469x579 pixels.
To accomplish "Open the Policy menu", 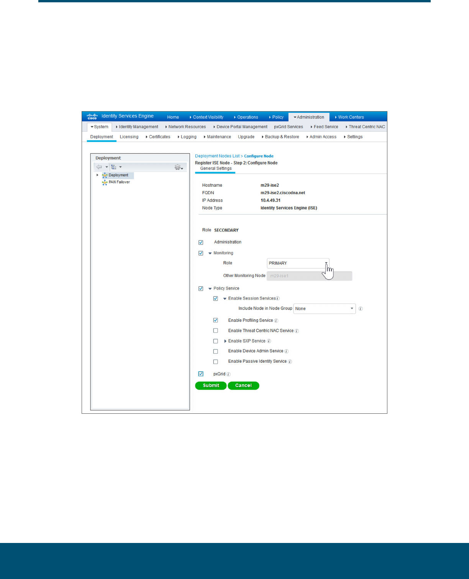I will tap(276, 117).
